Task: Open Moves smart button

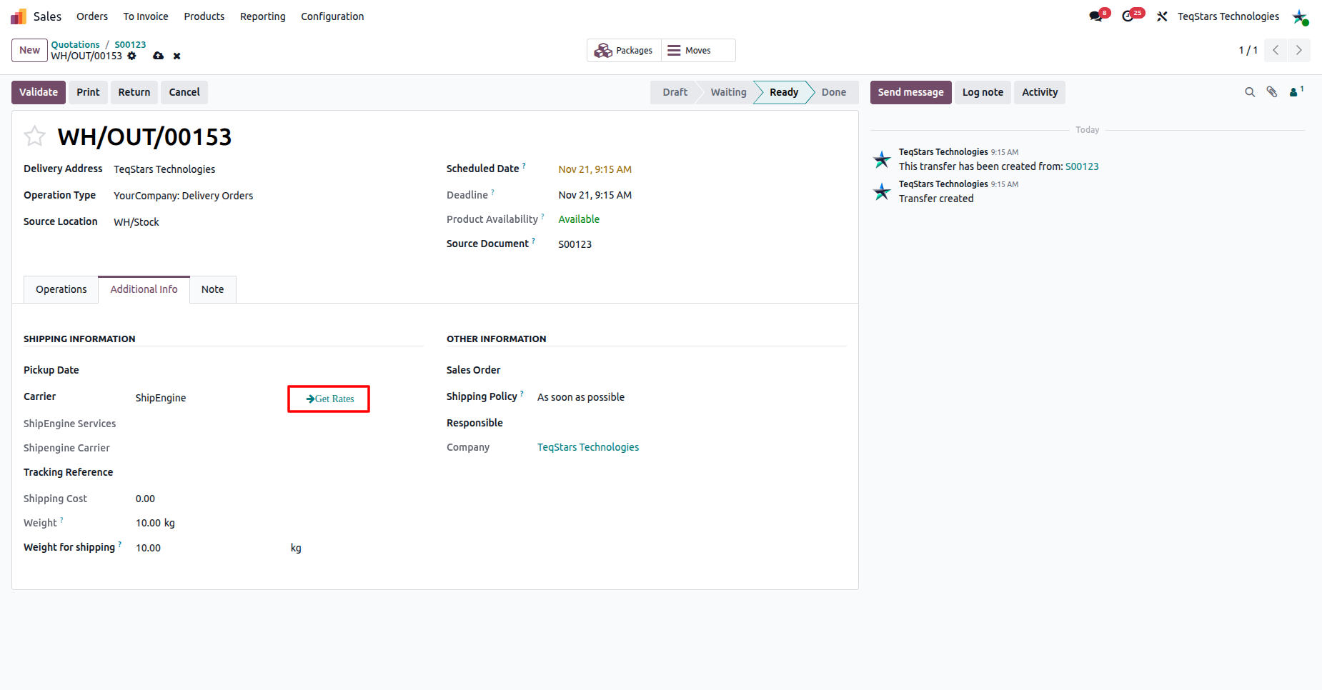Action: (698, 51)
